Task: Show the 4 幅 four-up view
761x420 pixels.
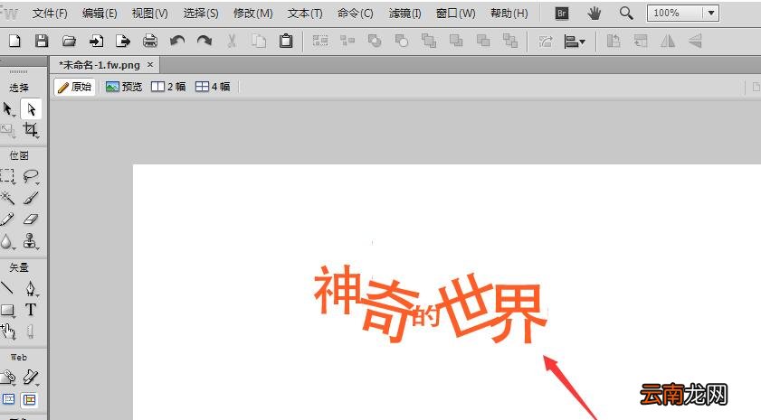Action: click(x=213, y=87)
